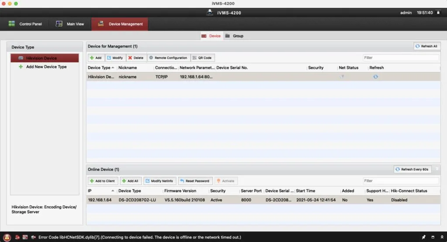This screenshot has height=242, width=447.
Task: Click the Net Status column header
Action: [x=348, y=68]
